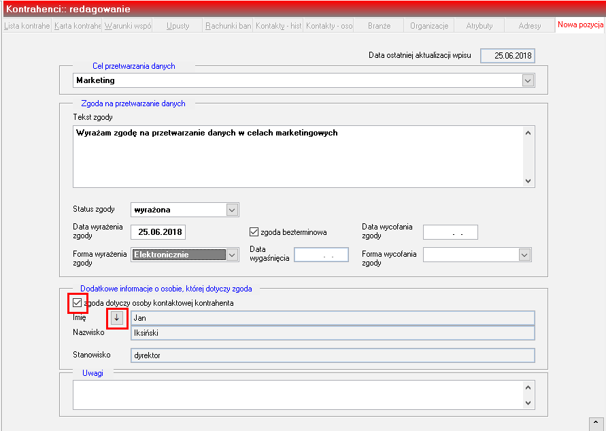Click the Data wycofania zgody field

point(451,232)
